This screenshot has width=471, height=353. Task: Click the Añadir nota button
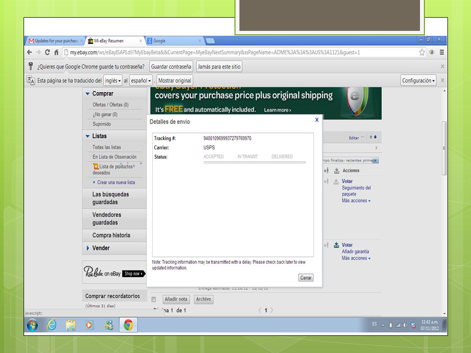pyautogui.click(x=176, y=299)
